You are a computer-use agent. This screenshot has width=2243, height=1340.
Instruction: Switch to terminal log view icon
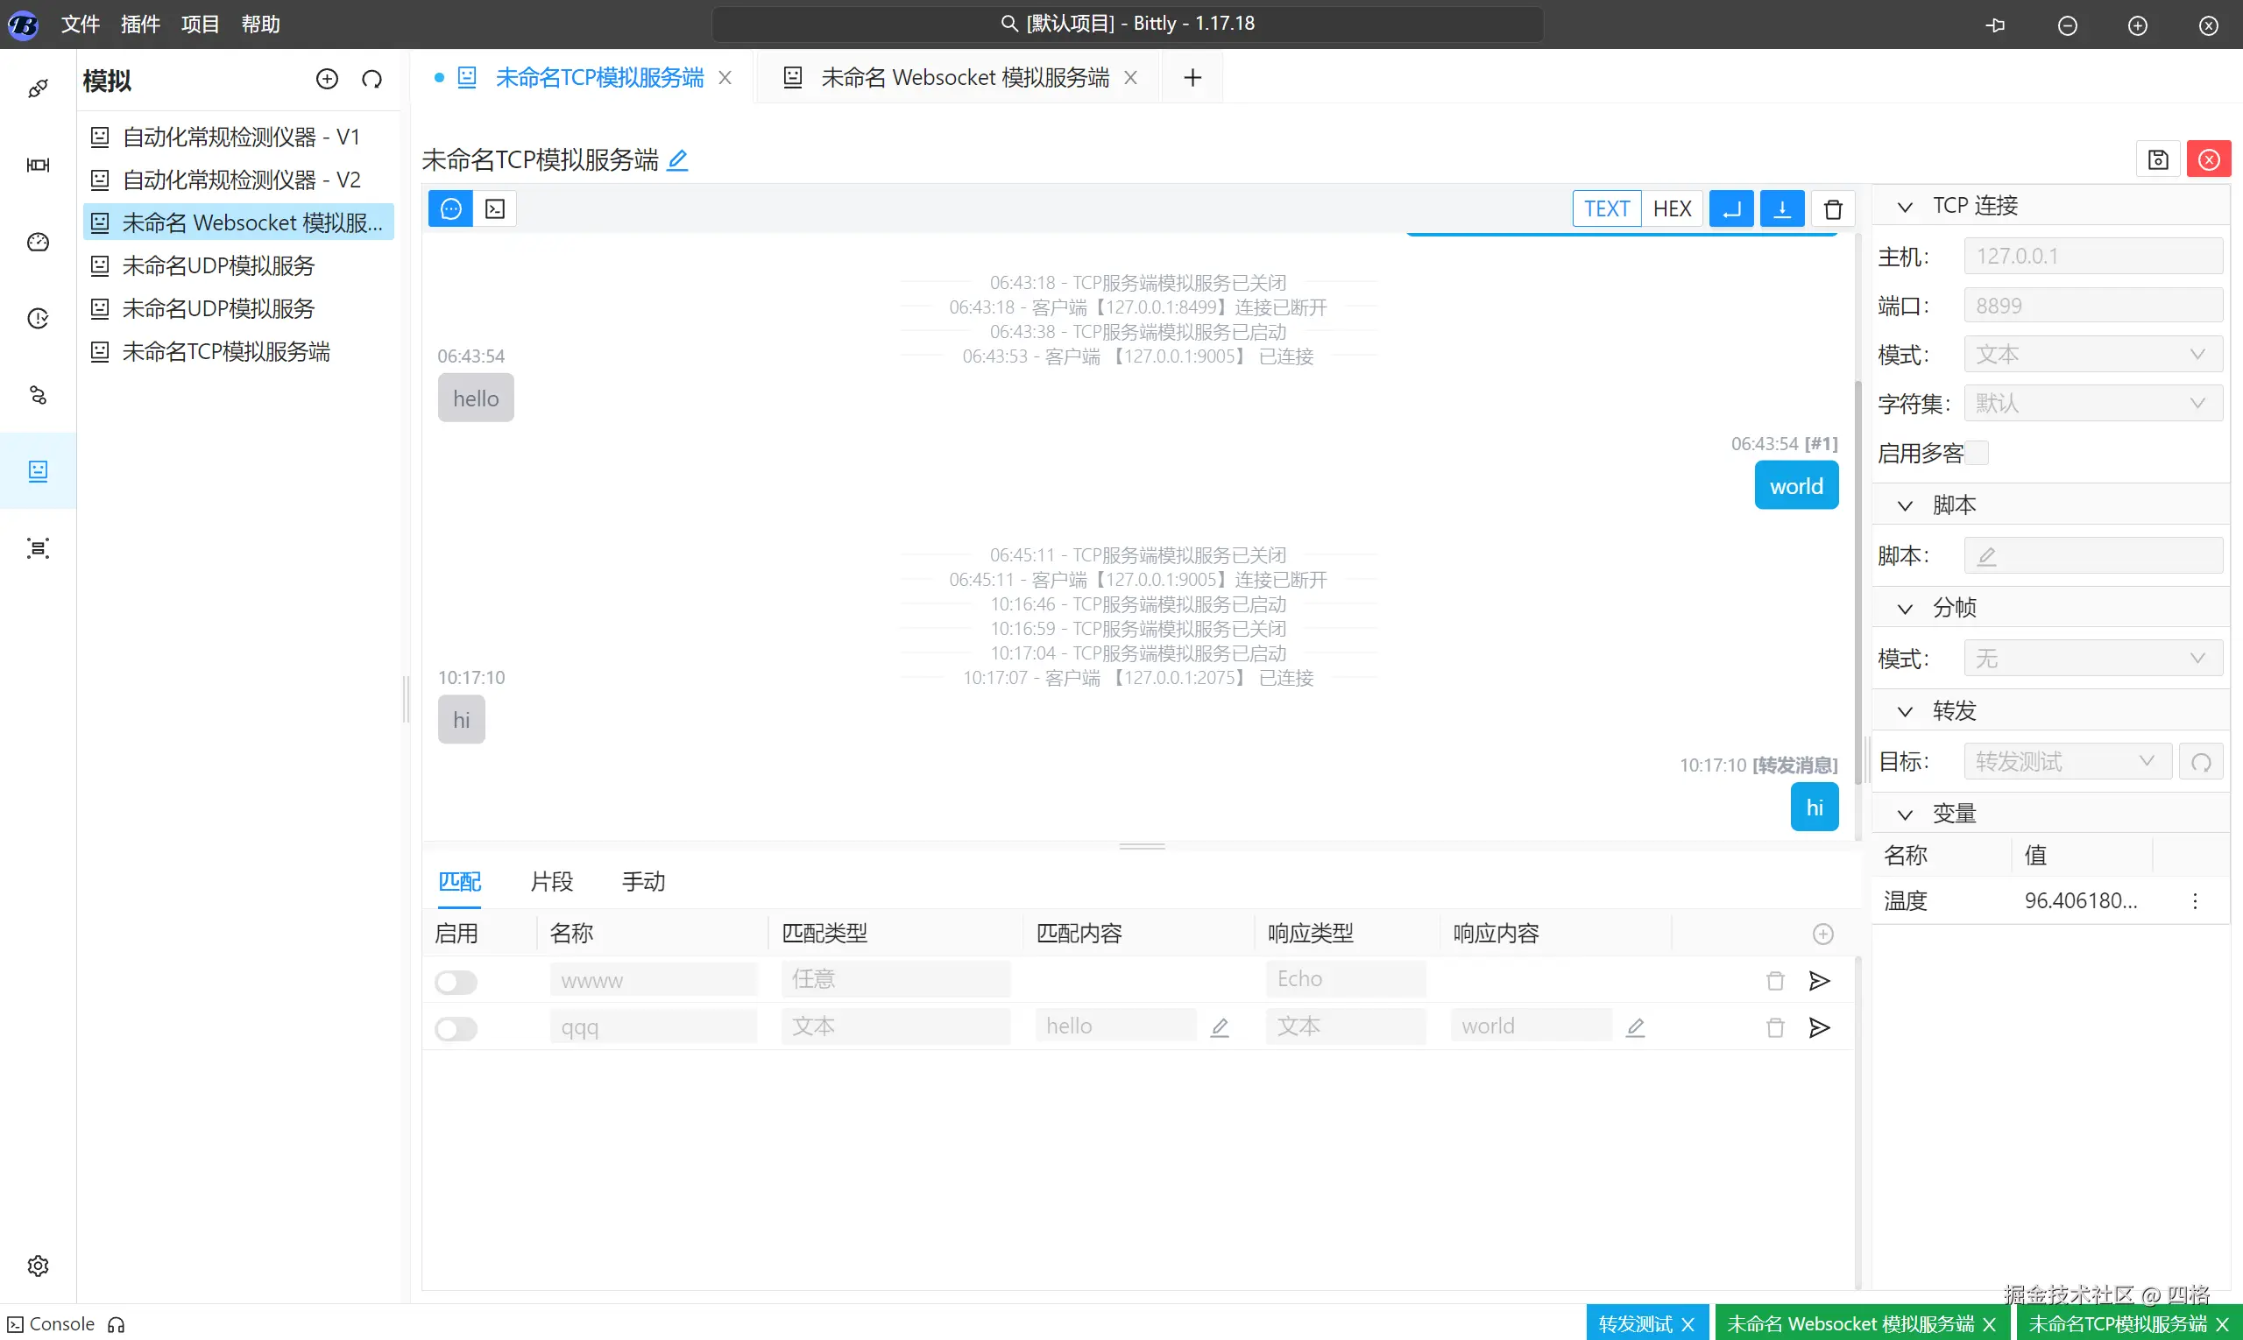tap(495, 209)
